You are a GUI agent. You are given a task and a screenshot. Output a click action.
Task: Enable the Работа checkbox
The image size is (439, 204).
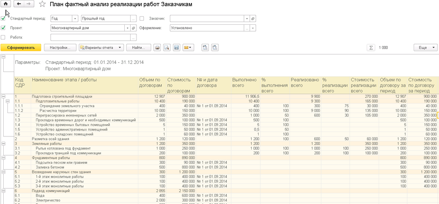3,37
